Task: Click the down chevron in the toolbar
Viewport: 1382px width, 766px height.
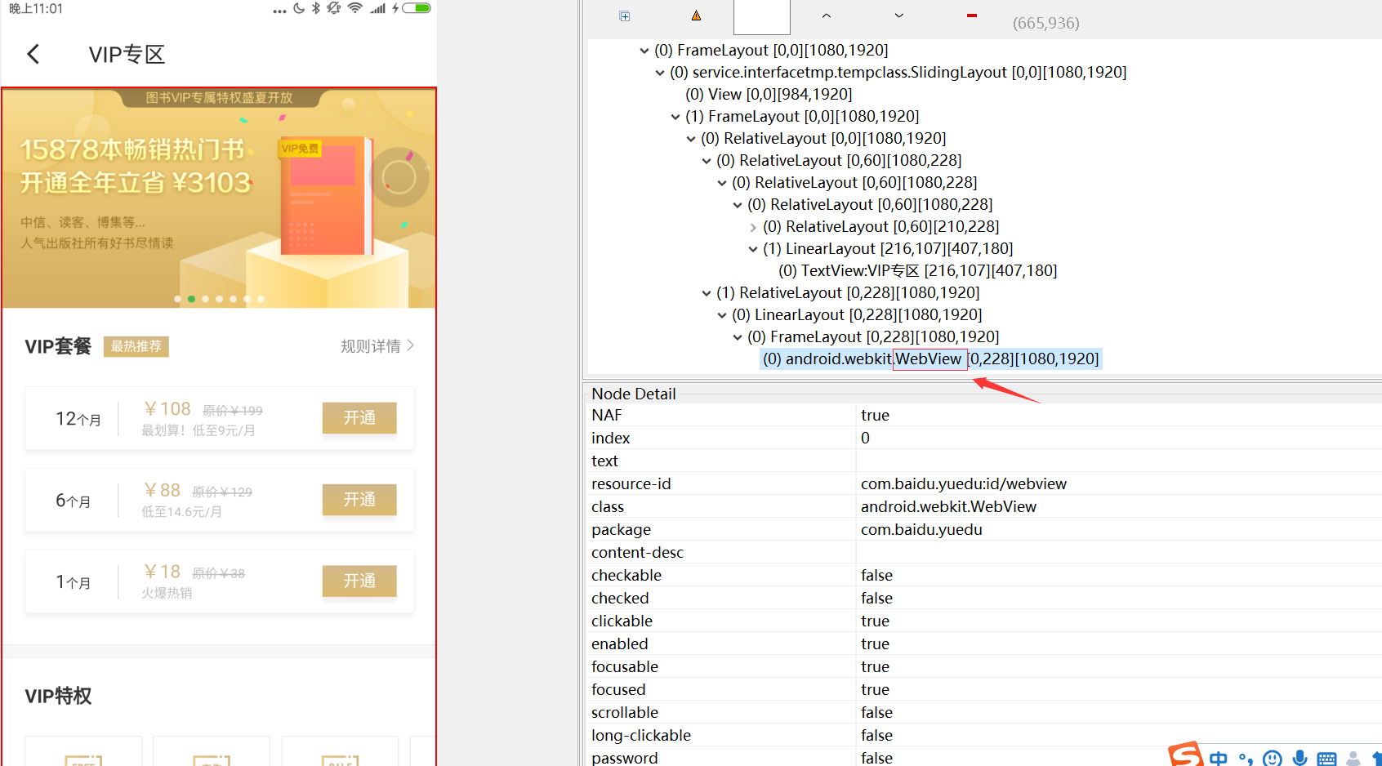Action: coord(899,16)
